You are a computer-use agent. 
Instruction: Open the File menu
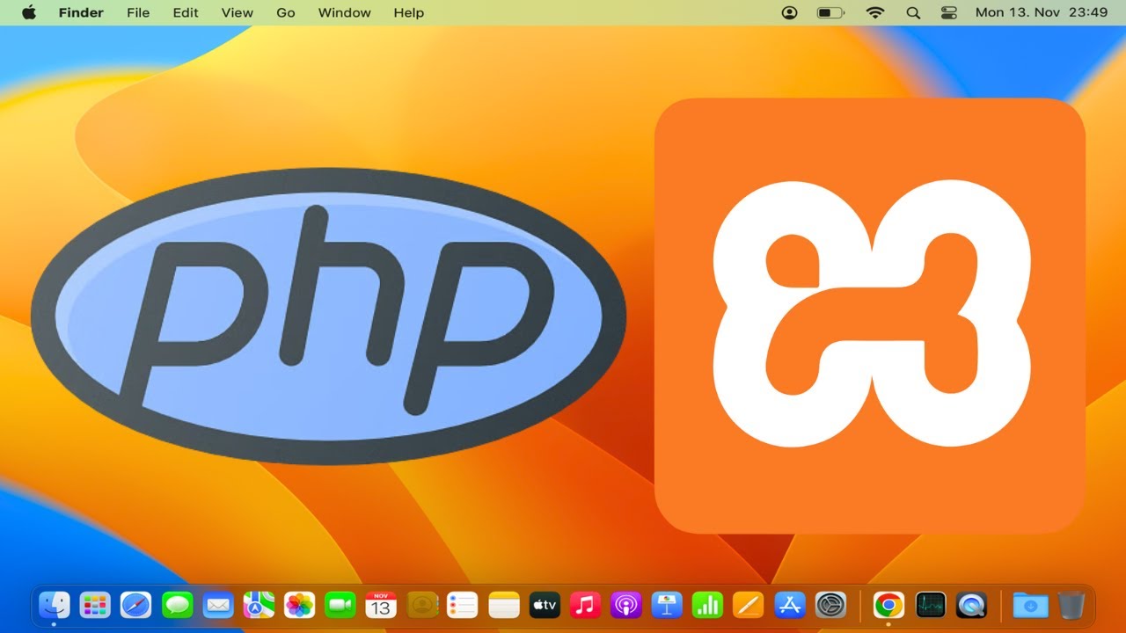tap(138, 13)
